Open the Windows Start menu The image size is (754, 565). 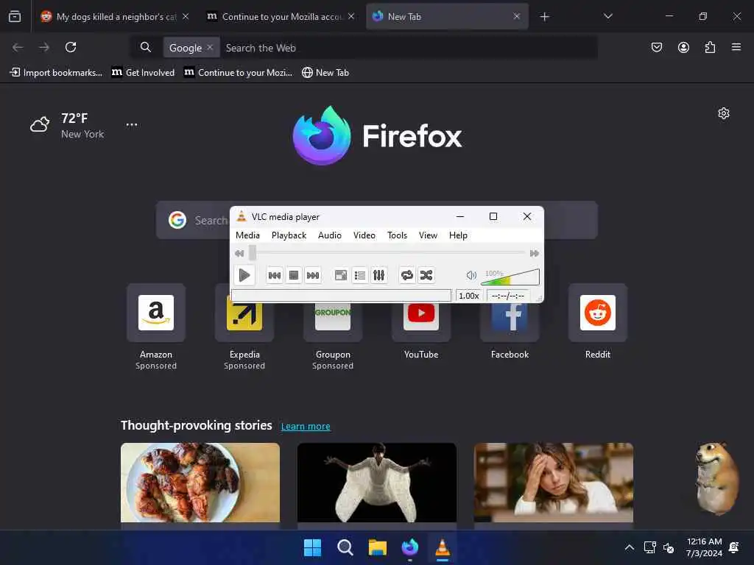(x=312, y=547)
